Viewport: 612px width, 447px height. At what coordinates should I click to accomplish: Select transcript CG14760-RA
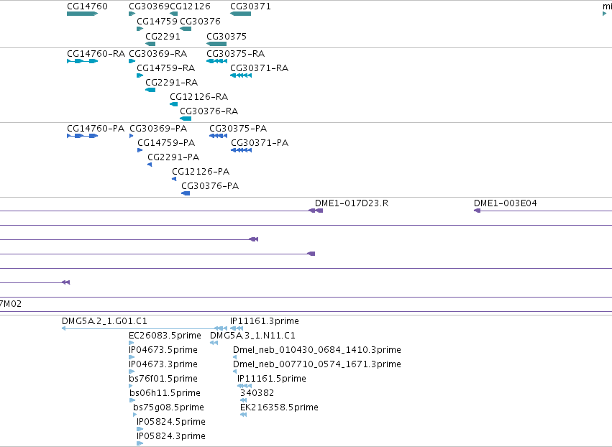pos(96,53)
